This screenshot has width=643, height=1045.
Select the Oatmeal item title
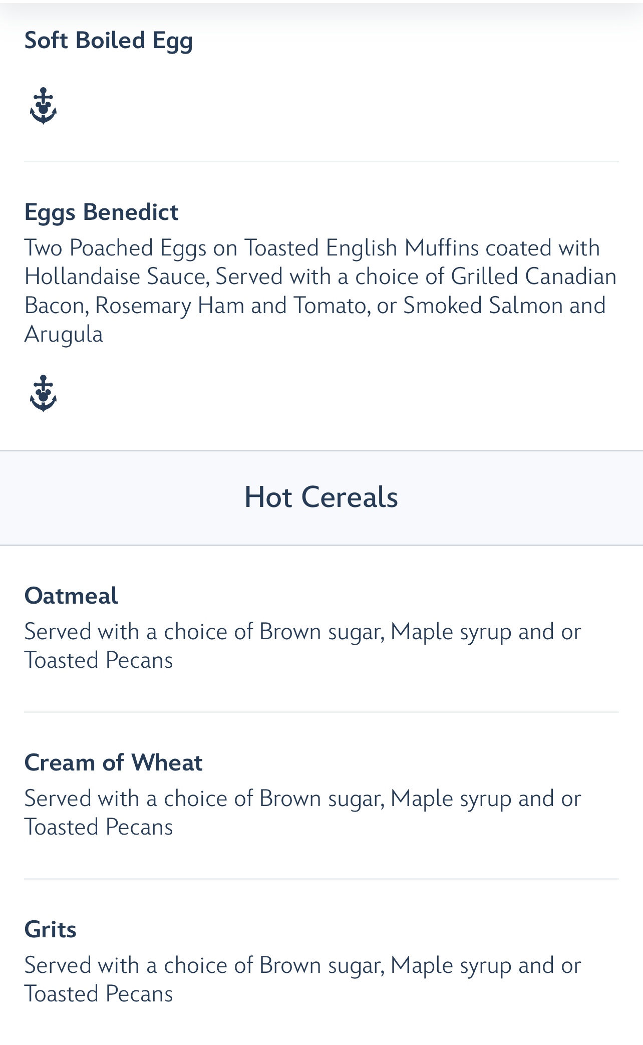(x=71, y=596)
